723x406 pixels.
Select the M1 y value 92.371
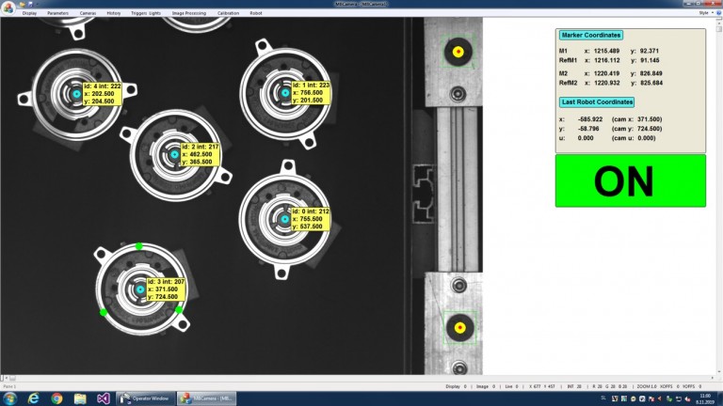(x=650, y=51)
